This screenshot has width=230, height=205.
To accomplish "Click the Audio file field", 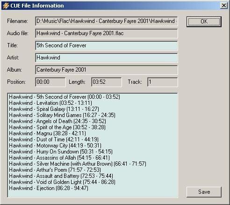I will click(107, 33).
